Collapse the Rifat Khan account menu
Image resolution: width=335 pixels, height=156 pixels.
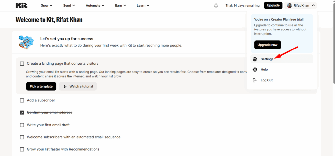coord(301,5)
